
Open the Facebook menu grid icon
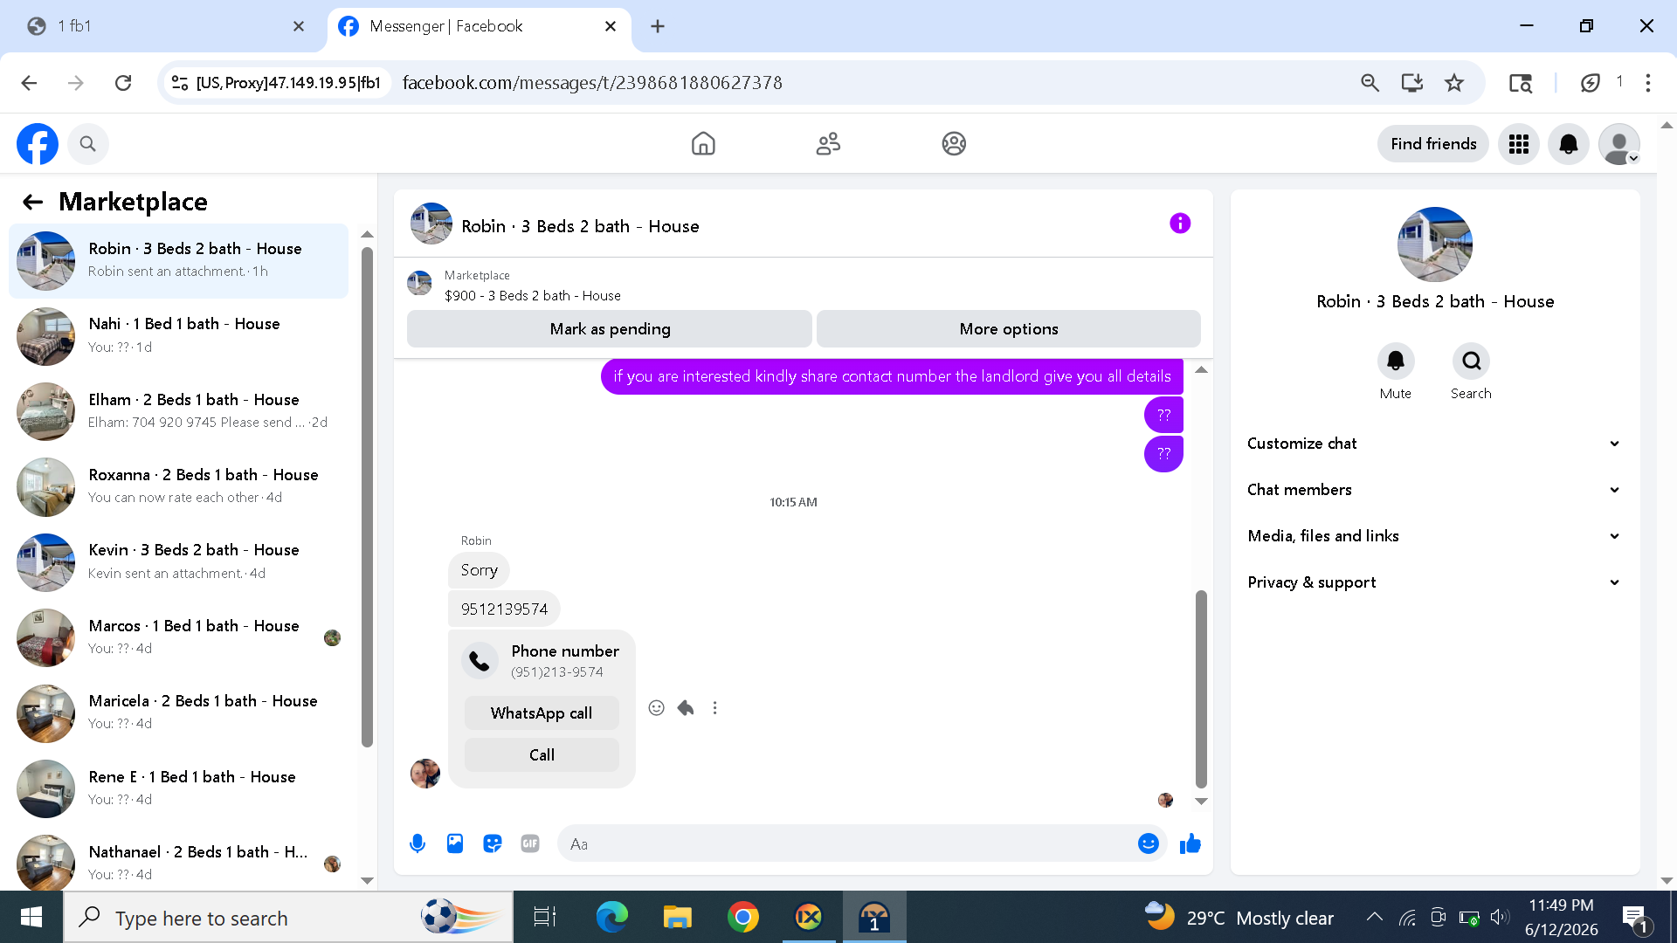[x=1519, y=144]
